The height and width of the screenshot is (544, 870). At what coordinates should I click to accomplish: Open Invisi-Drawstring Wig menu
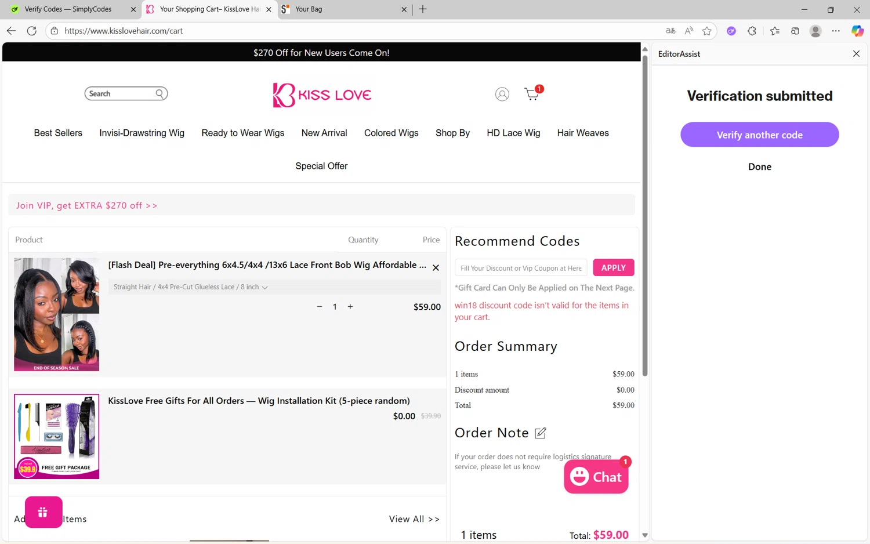coord(142,133)
